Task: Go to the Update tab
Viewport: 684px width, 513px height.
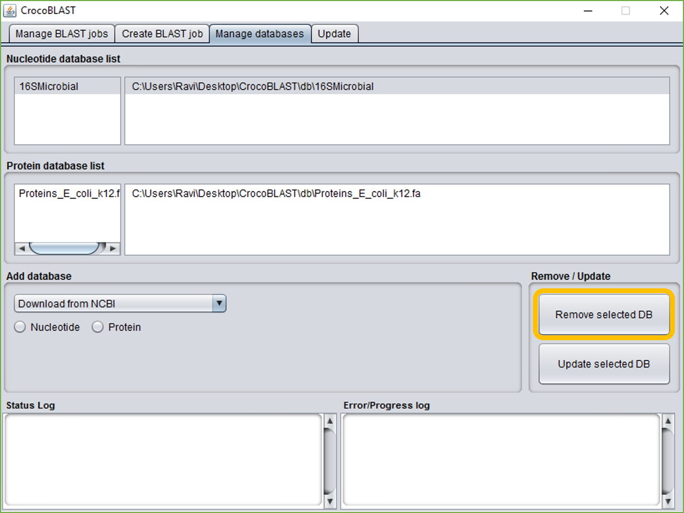Action: point(334,34)
